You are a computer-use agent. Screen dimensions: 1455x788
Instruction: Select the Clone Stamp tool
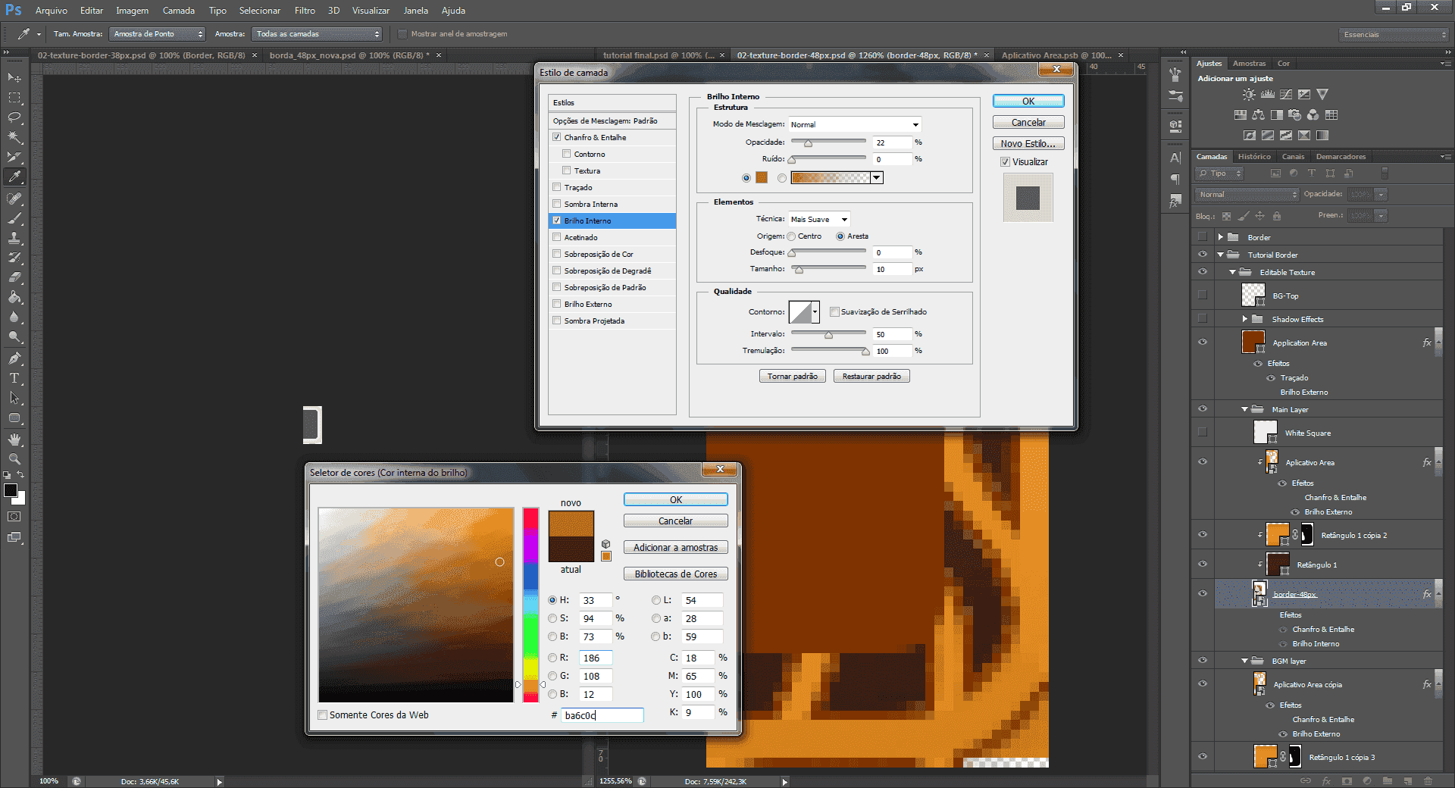14,238
